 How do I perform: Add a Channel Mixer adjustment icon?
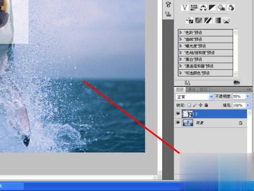231,8
